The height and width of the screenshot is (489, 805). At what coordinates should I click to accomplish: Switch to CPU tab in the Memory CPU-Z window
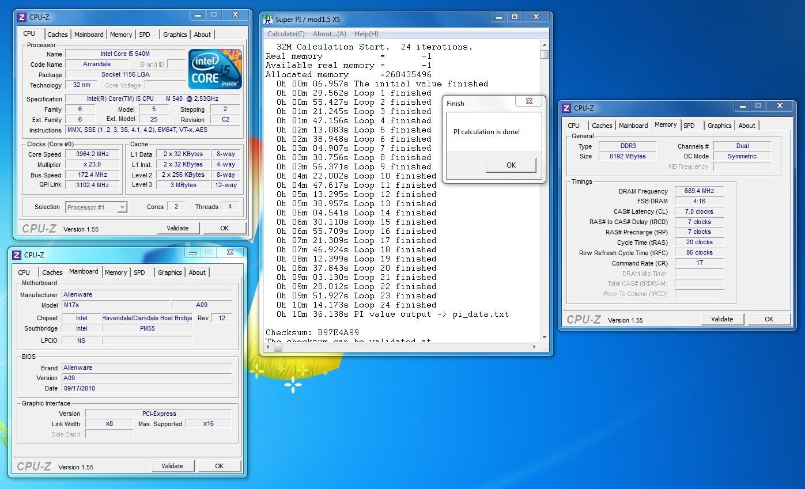[x=574, y=126]
